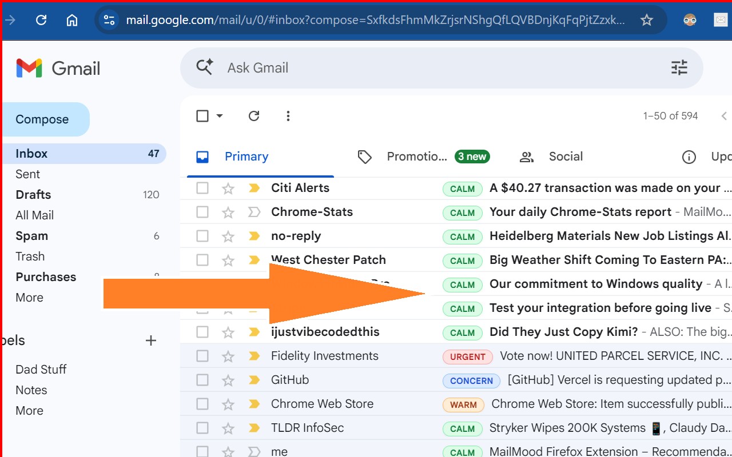Toggle importance marker on Citi Alerts email
The image size is (732, 457).
click(254, 188)
